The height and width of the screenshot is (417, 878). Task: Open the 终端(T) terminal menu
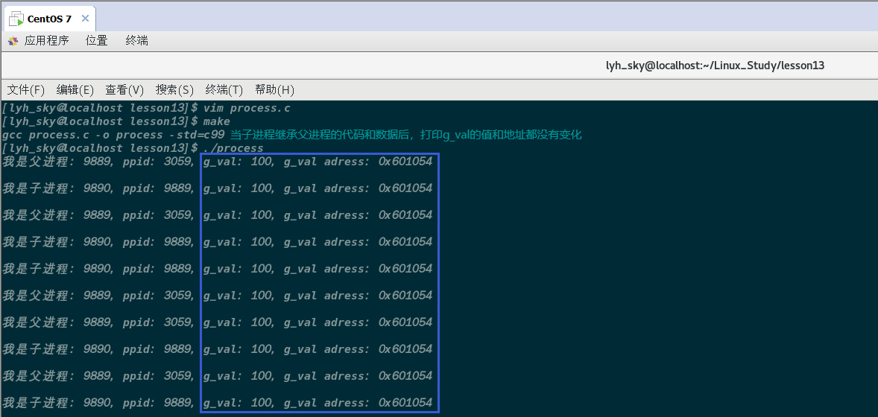224,90
